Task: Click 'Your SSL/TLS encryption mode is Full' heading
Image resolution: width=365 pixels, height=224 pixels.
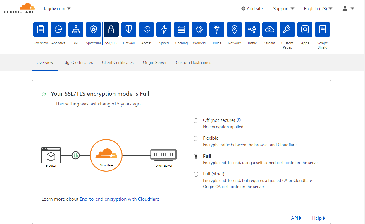Action: coord(100,94)
